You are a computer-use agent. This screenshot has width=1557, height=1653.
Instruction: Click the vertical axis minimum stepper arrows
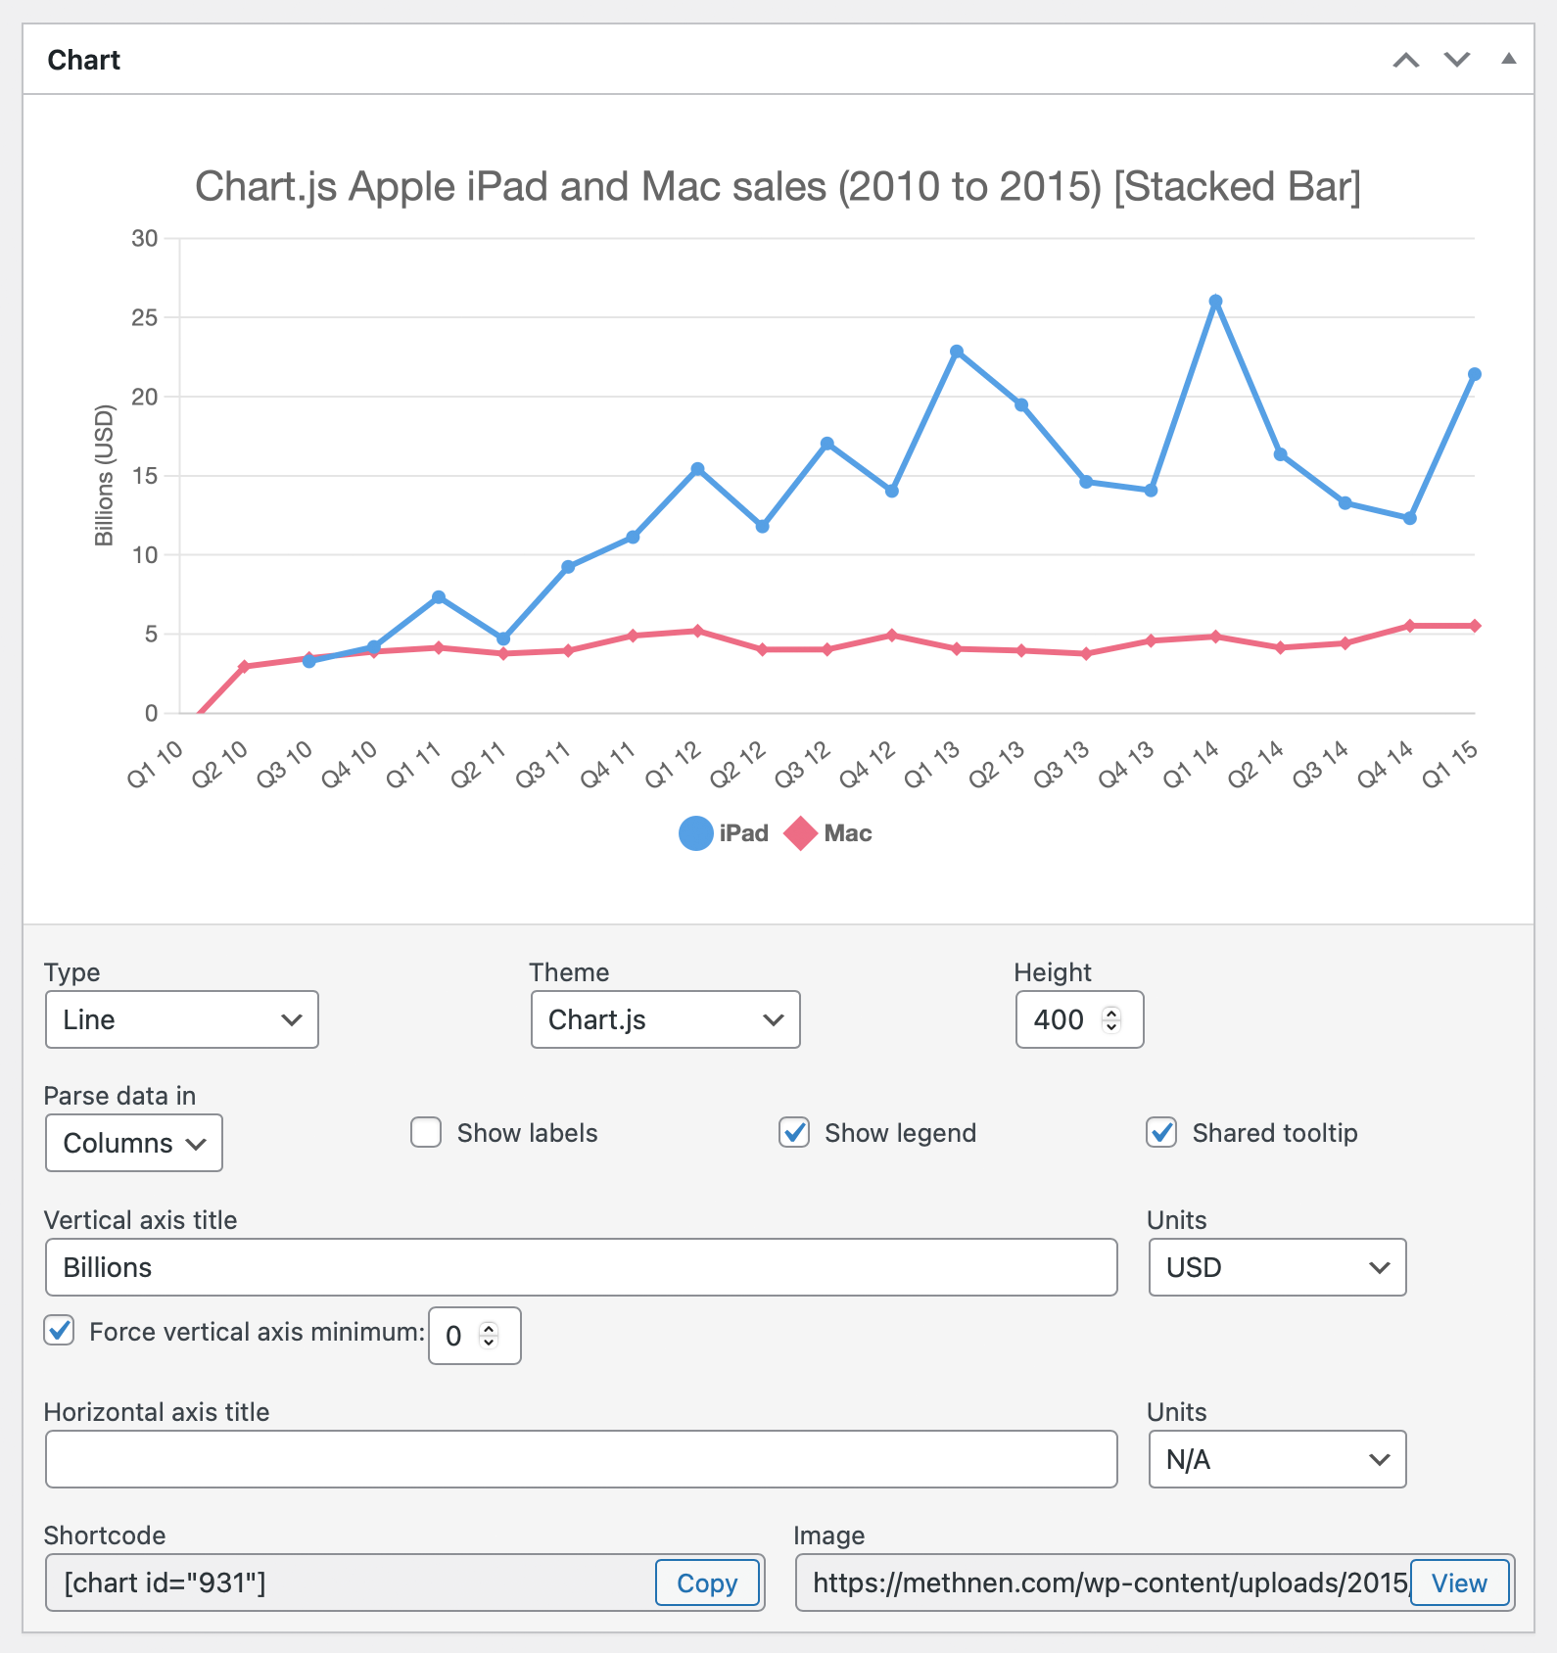tap(489, 1336)
